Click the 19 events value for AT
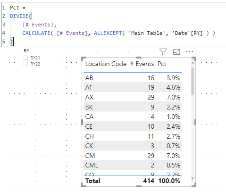 (151, 87)
